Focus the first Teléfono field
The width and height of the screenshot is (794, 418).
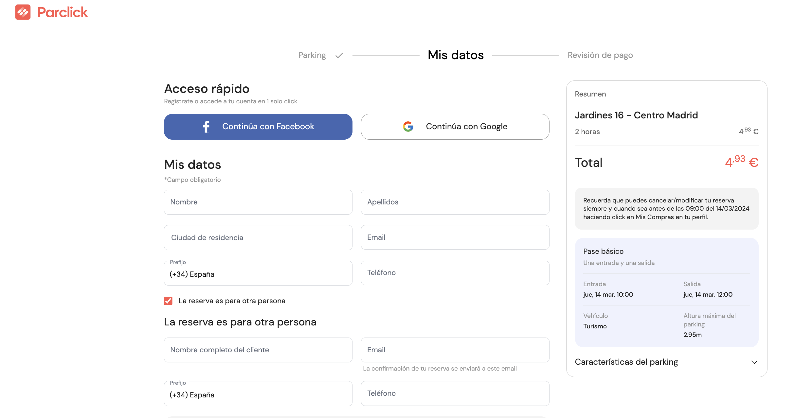click(x=455, y=273)
